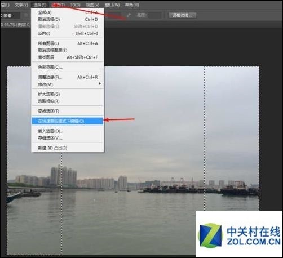The image size is (283, 258).
Task: Open the 视图(V) menu
Action: pyautogui.click(x=92, y=5)
